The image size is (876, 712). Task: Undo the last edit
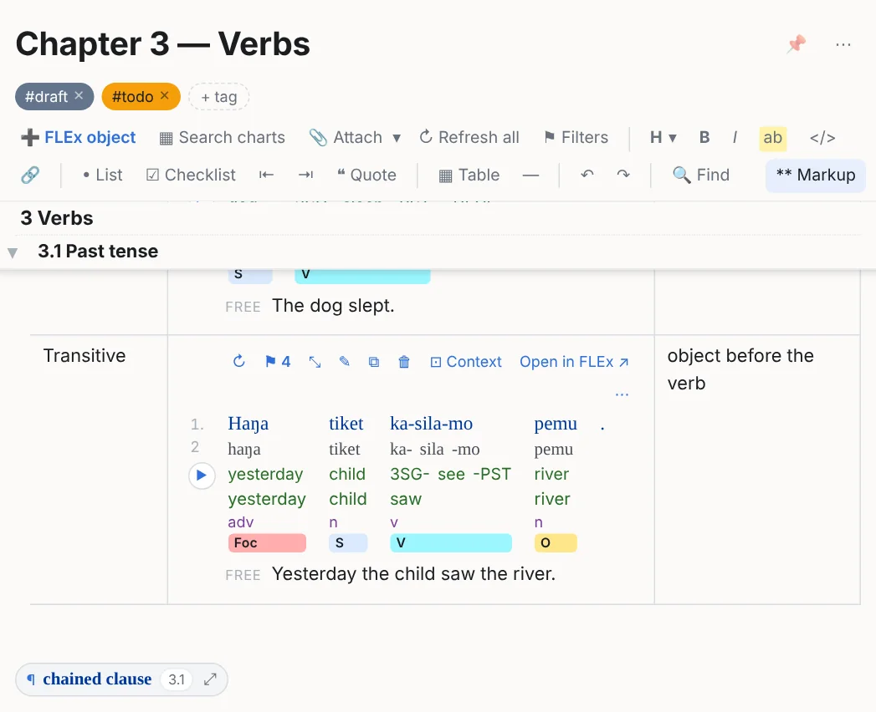pyautogui.click(x=587, y=175)
